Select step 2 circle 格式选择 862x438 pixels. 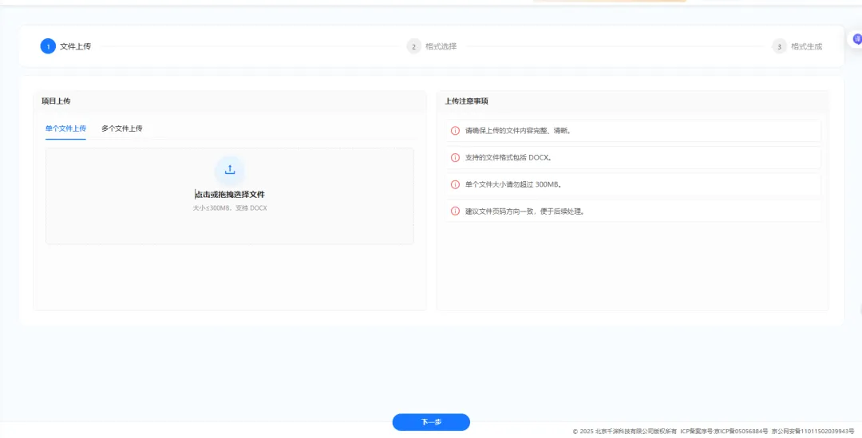[413, 46]
